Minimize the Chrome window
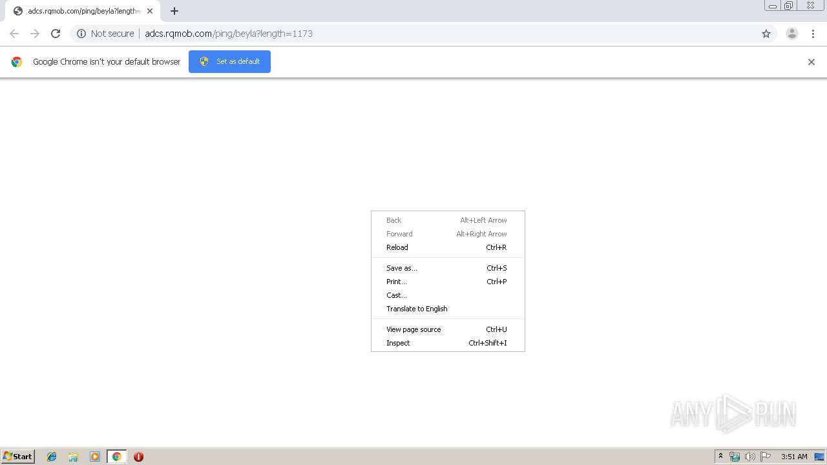Screen dimensions: 827x465 click(x=773, y=6)
